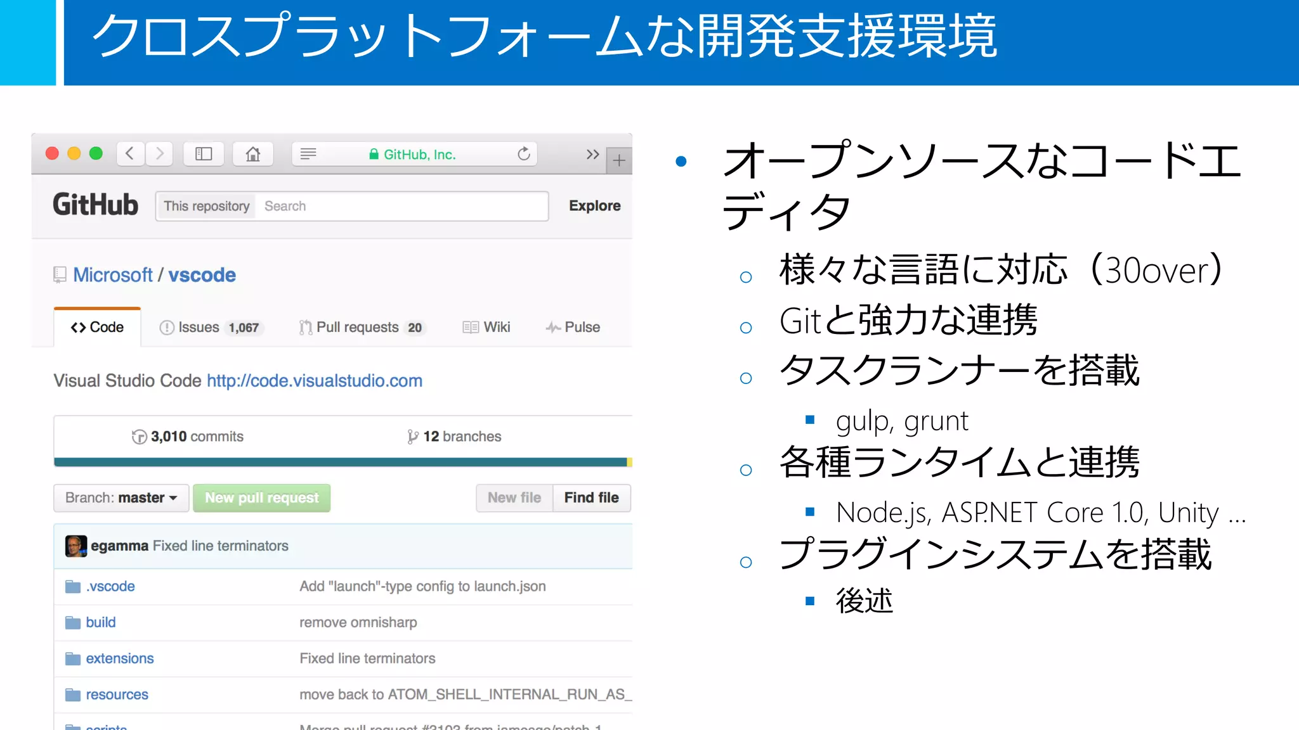Open the code.visualstudio.com link

click(315, 381)
